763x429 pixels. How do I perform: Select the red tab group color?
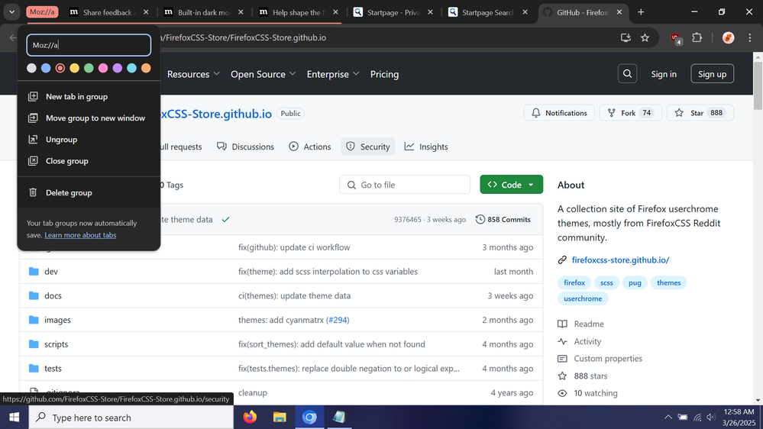click(x=60, y=68)
